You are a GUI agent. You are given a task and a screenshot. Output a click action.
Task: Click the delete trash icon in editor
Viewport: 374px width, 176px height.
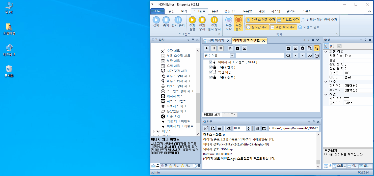[303, 48]
